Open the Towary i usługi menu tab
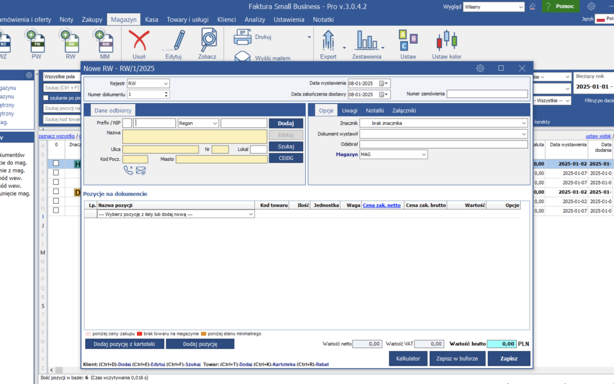Viewport: 614px width, 384px height. pos(187,19)
